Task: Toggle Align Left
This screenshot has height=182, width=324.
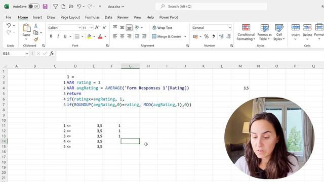Action: [115, 36]
